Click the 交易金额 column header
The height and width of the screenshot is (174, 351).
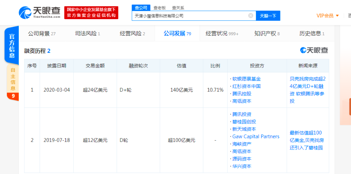tap(95, 66)
